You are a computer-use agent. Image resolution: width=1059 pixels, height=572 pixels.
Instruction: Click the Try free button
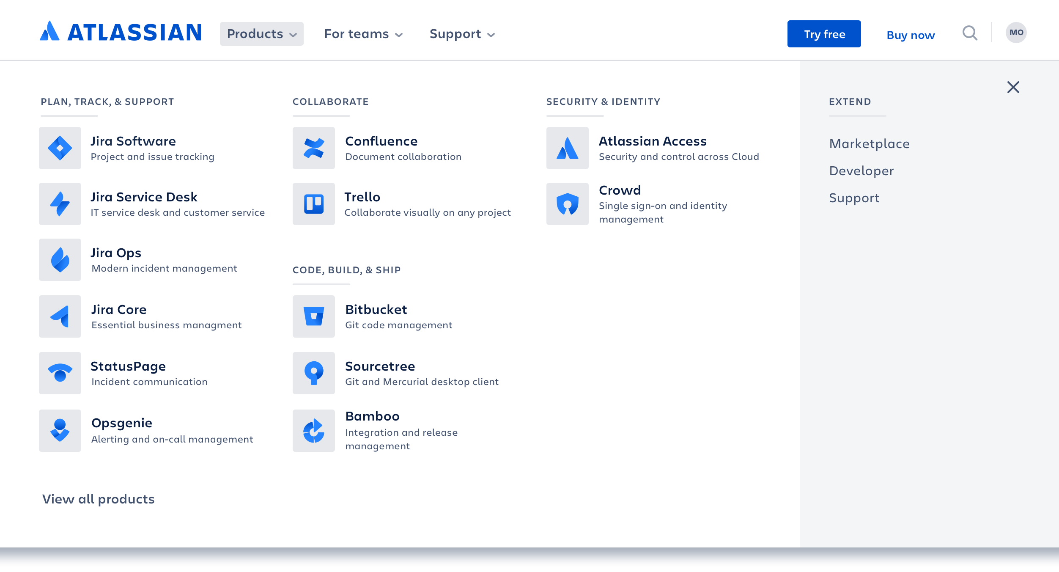click(x=824, y=34)
